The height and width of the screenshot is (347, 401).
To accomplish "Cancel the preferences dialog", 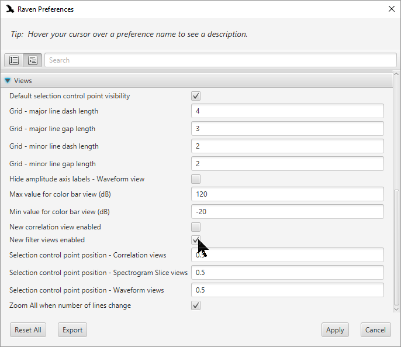I will click(x=375, y=330).
